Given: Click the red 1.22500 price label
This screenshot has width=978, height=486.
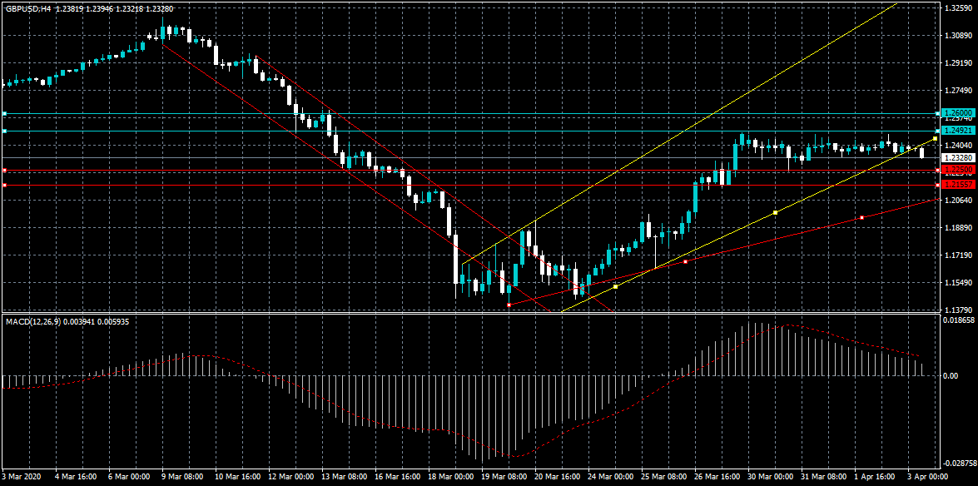Looking at the screenshot, I should 959,170.
